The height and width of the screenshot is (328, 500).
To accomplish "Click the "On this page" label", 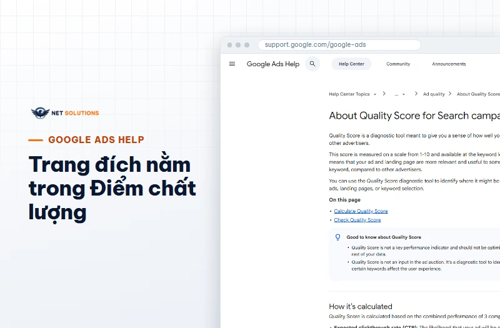I will pos(344,200).
